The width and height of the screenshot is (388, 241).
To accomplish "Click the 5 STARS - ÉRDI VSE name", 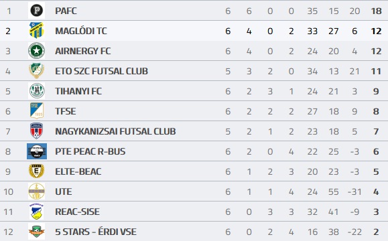I will 96,232.
